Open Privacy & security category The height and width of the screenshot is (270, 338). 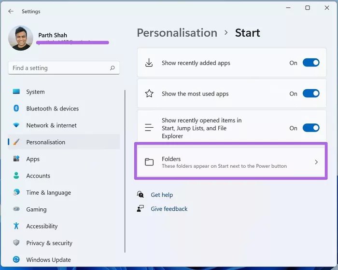pos(64,243)
